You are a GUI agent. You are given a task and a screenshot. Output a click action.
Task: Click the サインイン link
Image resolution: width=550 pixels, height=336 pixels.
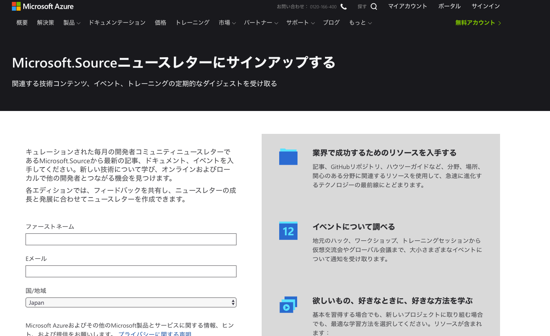point(486,6)
